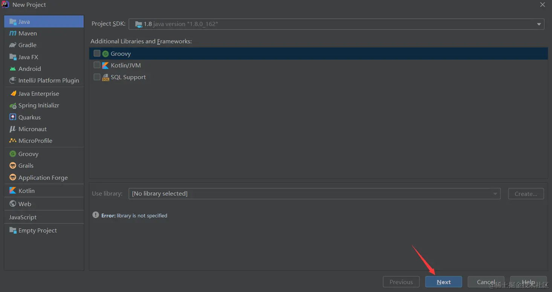Click the MicroProfile icon
552x292 pixels.
(x=13, y=141)
